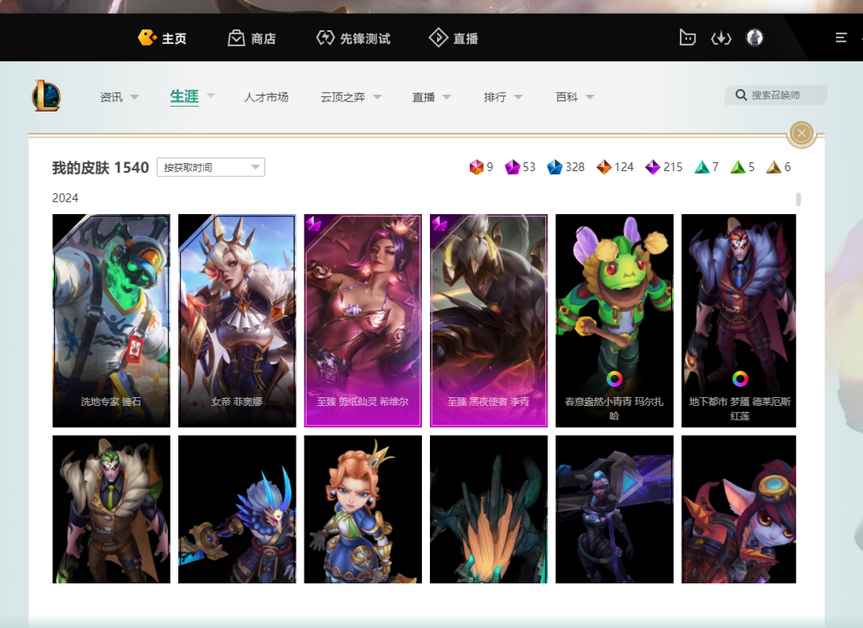Filter by orange gem with count 124

tap(604, 167)
